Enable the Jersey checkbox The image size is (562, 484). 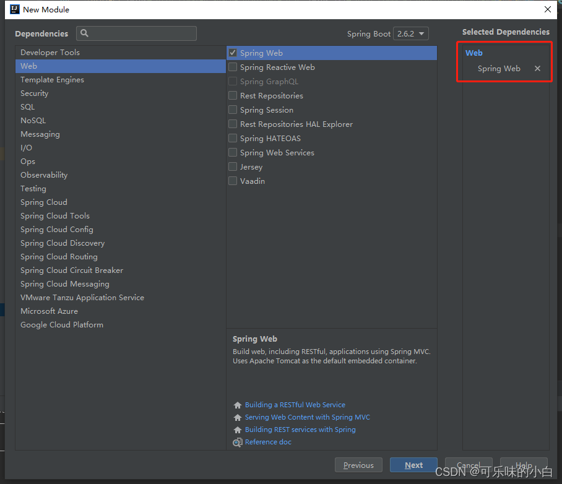233,166
